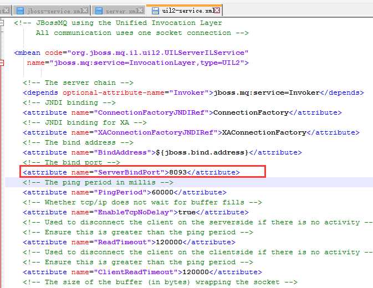Click the 'disconnect the client on the serverside' comment
Viewport: 373px width, 288px height.
tap(197, 223)
